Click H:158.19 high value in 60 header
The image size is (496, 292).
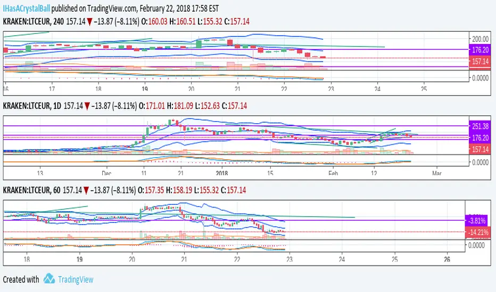[179, 190]
